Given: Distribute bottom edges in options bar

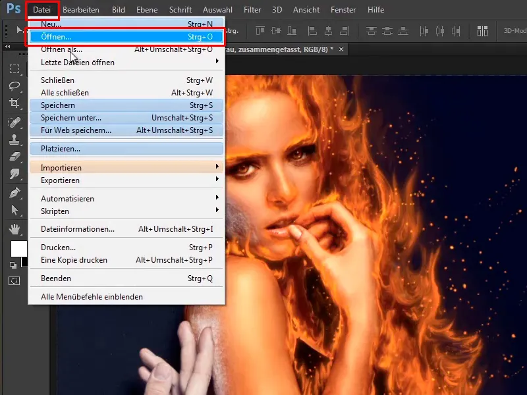Looking at the screenshot, I should 403,31.
